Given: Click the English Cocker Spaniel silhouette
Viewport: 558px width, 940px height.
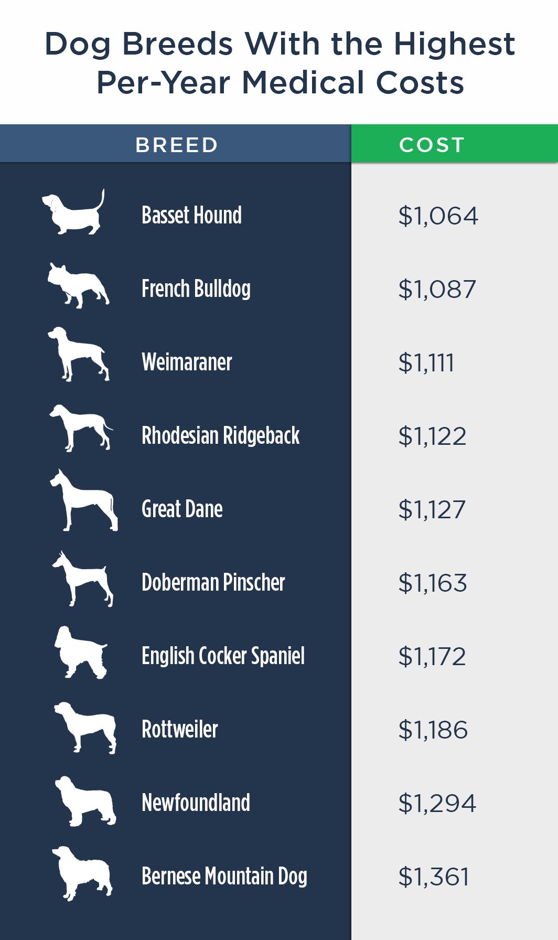Looking at the screenshot, I should click(x=81, y=652).
